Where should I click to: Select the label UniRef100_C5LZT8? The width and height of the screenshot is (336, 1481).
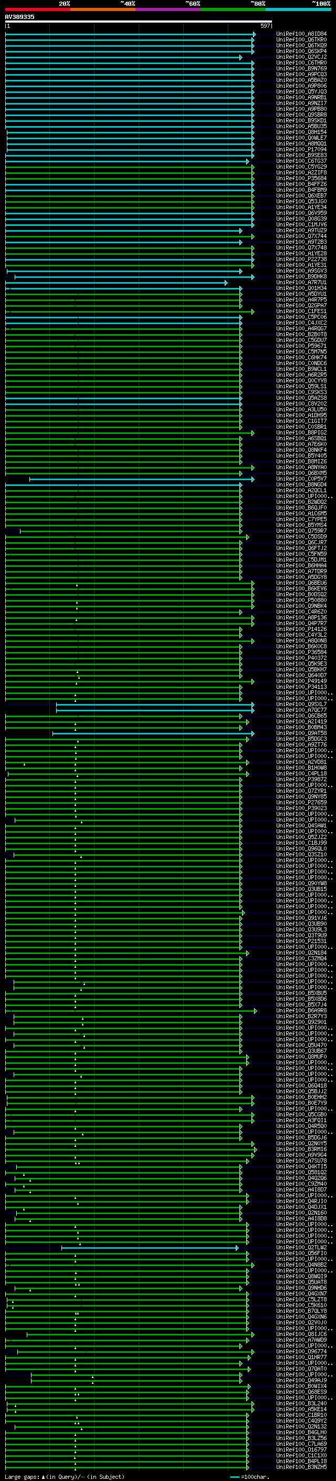[301, 1299]
